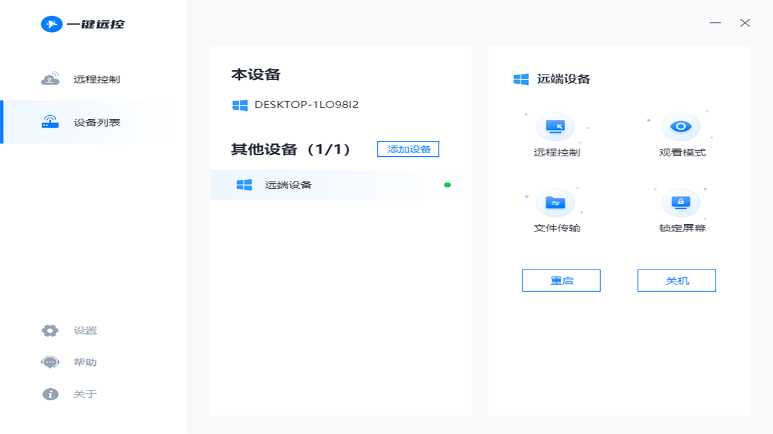The width and height of the screenshot is (773, 434).
Task: Lock remote screen via the lock icon
Action: 681,203
